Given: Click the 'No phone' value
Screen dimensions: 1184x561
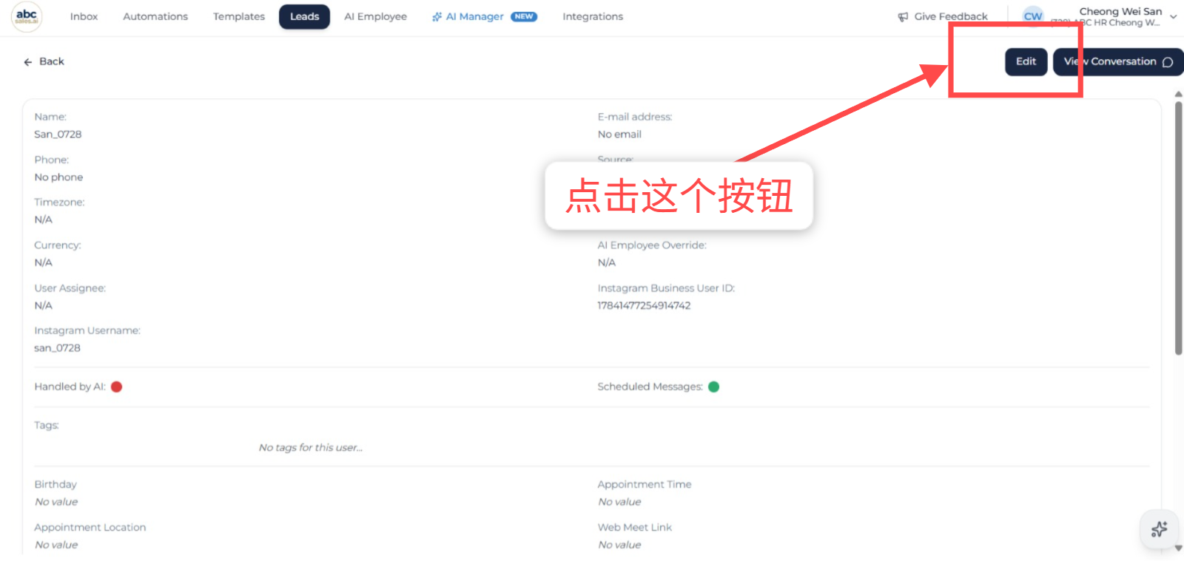Looking at the screenshot, I should (58, 177).
